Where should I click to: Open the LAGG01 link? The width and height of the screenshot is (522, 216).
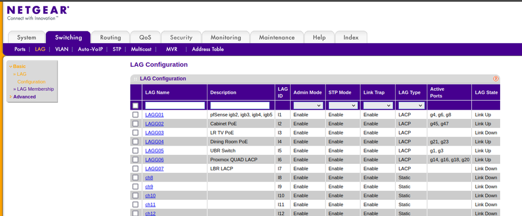point(155,115)
